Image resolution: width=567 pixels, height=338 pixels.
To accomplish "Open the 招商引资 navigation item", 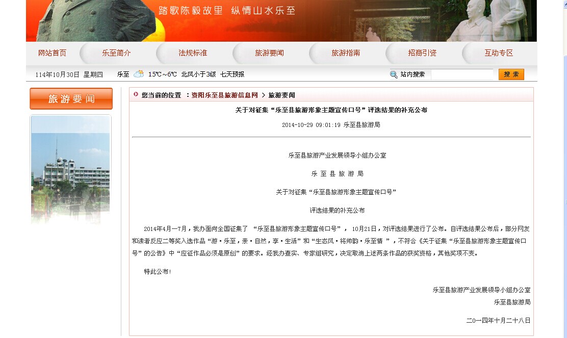I will (x=422, y=53).
